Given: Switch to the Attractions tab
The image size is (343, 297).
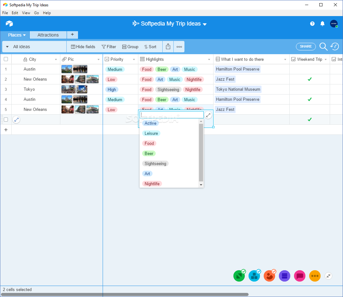Looking at the screenshot, I should (48, 35).
